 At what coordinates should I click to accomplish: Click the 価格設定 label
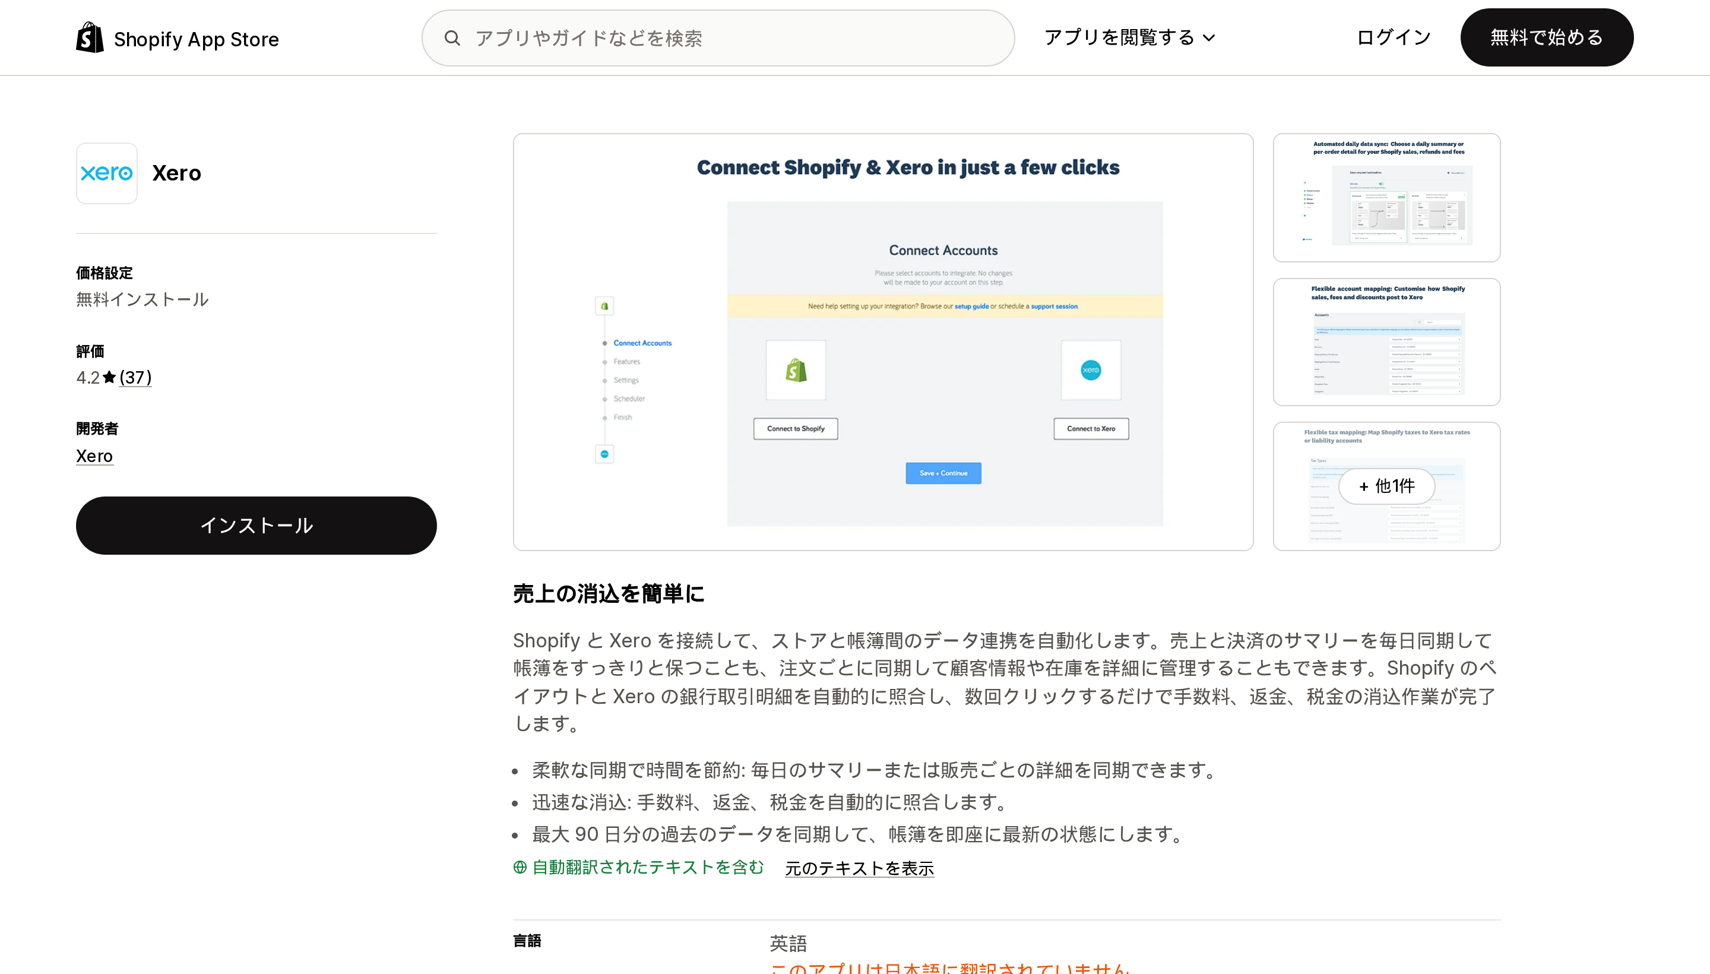pyautogui.click(x=104, y=273)
